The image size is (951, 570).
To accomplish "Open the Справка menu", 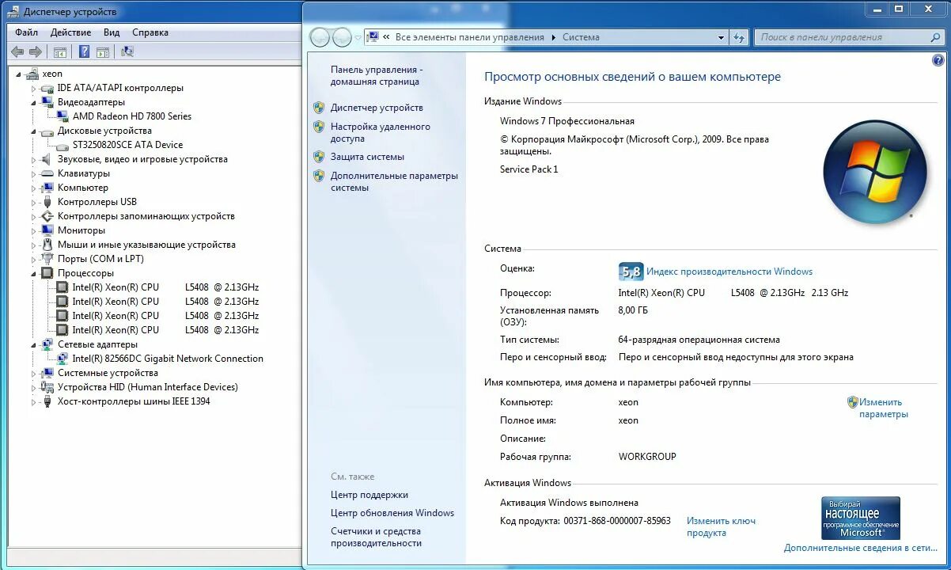I will point(150,32).
